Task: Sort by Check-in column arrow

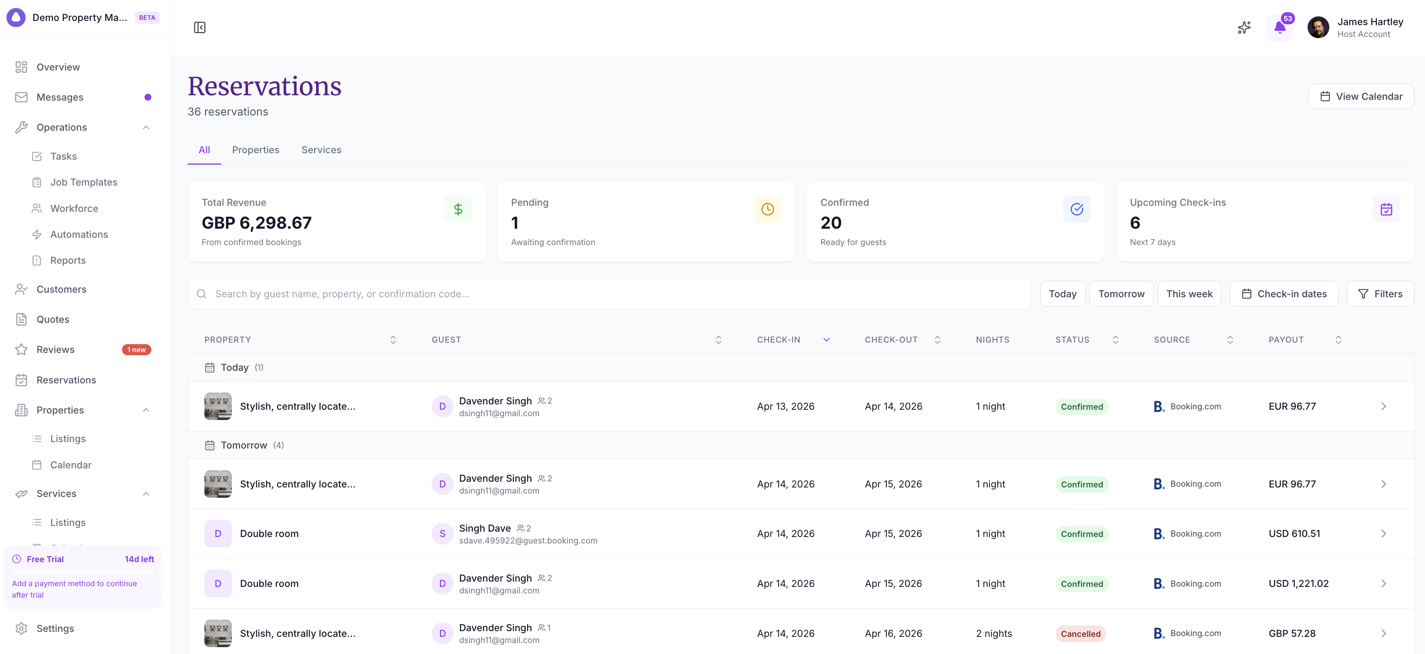Action: (826, 340)
